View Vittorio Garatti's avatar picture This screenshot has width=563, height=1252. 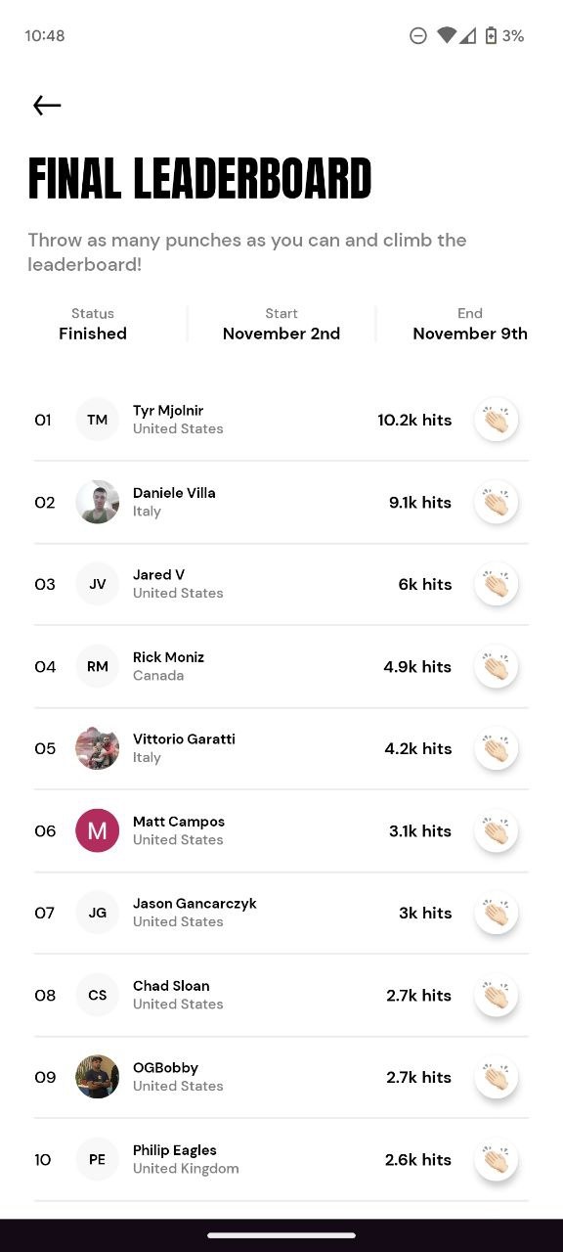point(98,748)
